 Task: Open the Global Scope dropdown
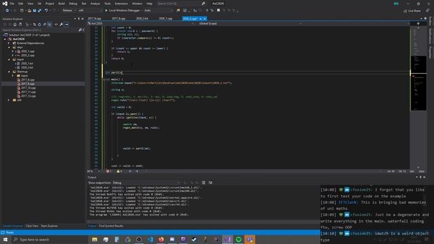(x=250, y=24)
